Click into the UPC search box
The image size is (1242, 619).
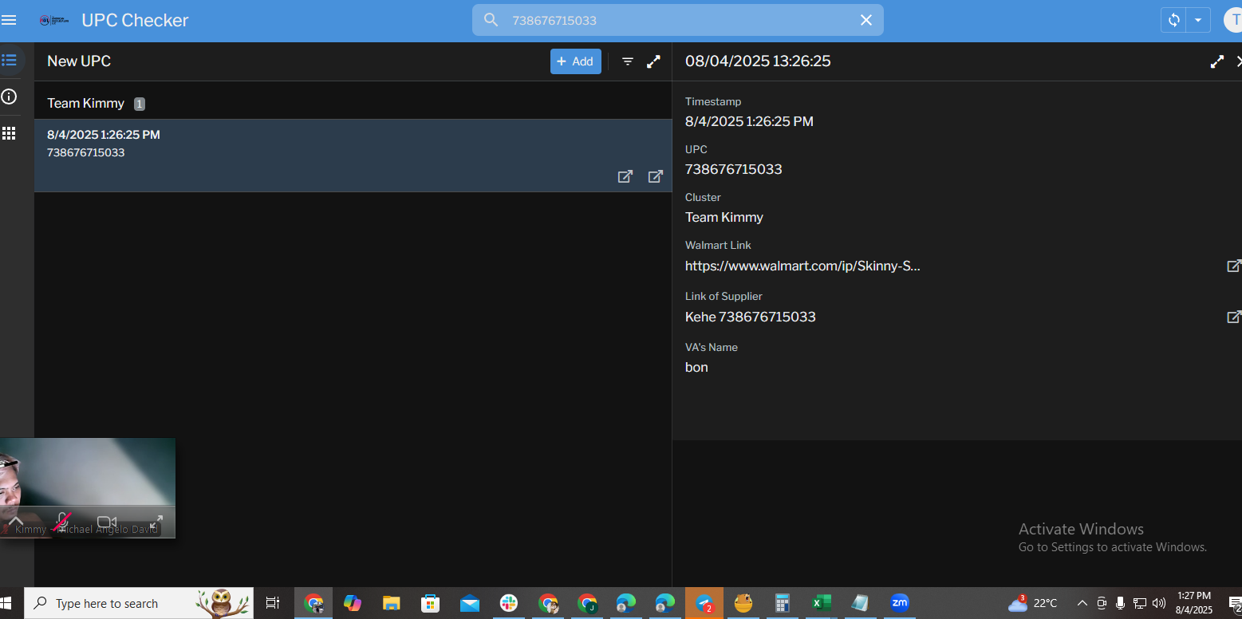pos(678,20)
